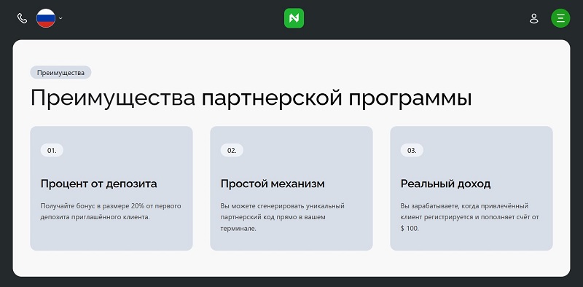
Task: Select the 03. badge on third card
Action: pyautogui.click(x=412, y=150)
